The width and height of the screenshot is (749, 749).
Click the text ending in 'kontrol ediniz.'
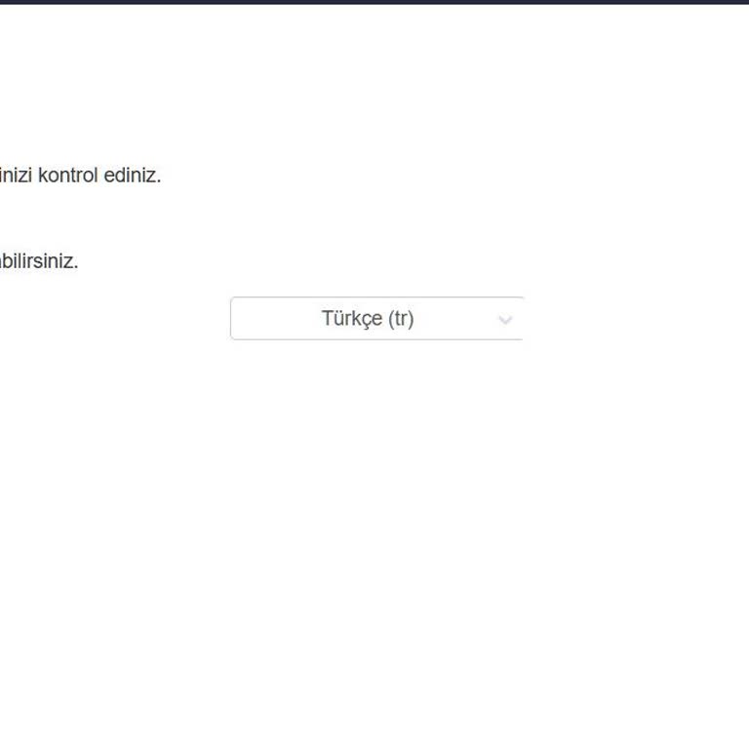point(80,176)
